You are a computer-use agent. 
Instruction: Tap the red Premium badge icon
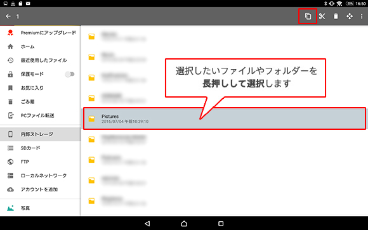point(10,32)
